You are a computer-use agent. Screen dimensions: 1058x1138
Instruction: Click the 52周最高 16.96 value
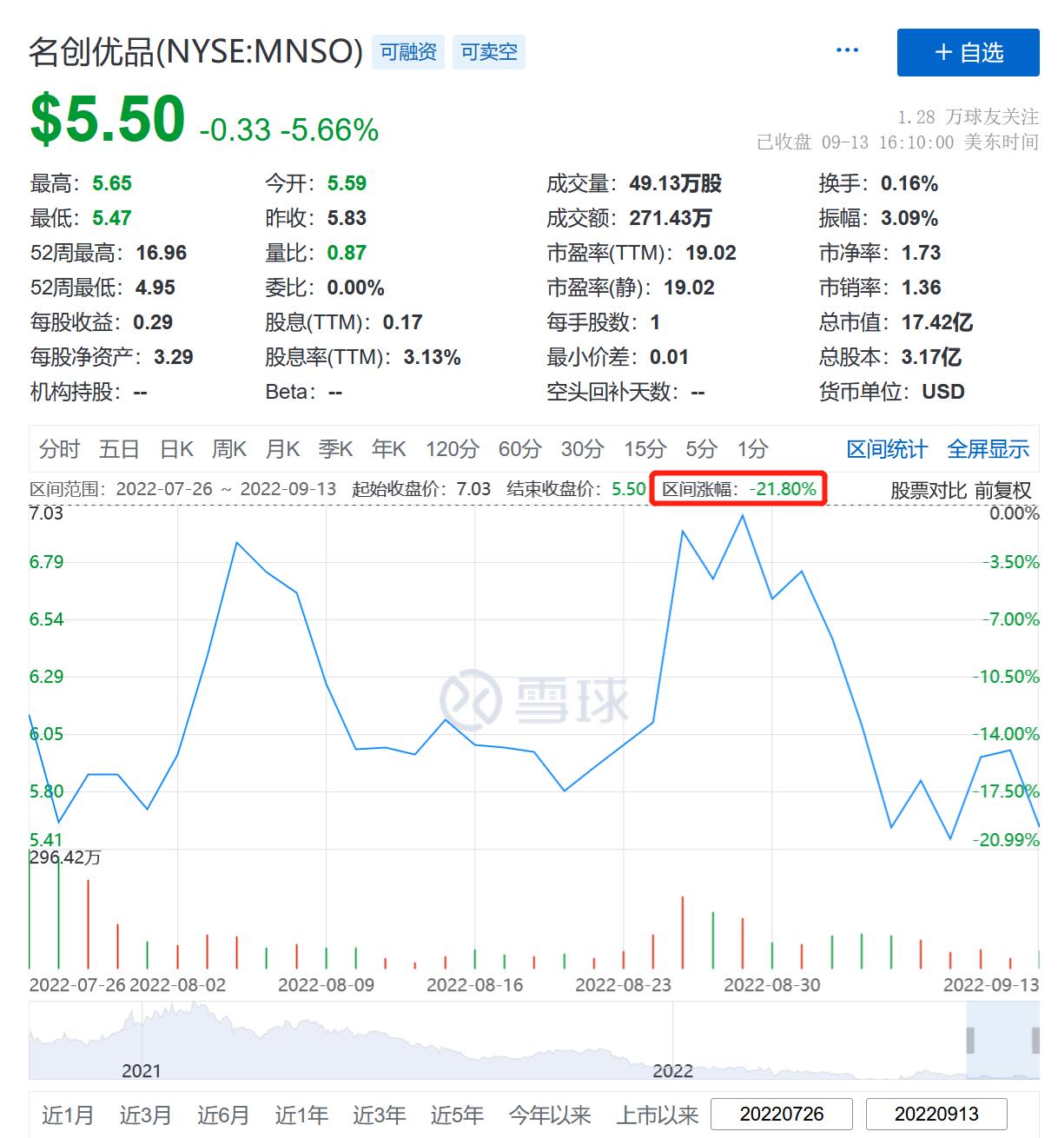point(162,253)
